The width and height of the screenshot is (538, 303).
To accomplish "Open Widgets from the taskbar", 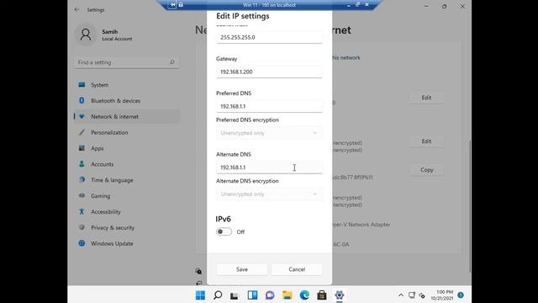I will (252, 295).
